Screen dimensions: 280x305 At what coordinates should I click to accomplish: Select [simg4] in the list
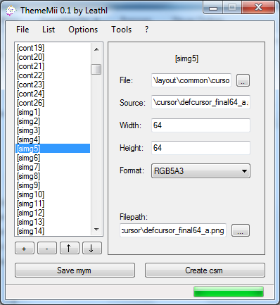53,139
